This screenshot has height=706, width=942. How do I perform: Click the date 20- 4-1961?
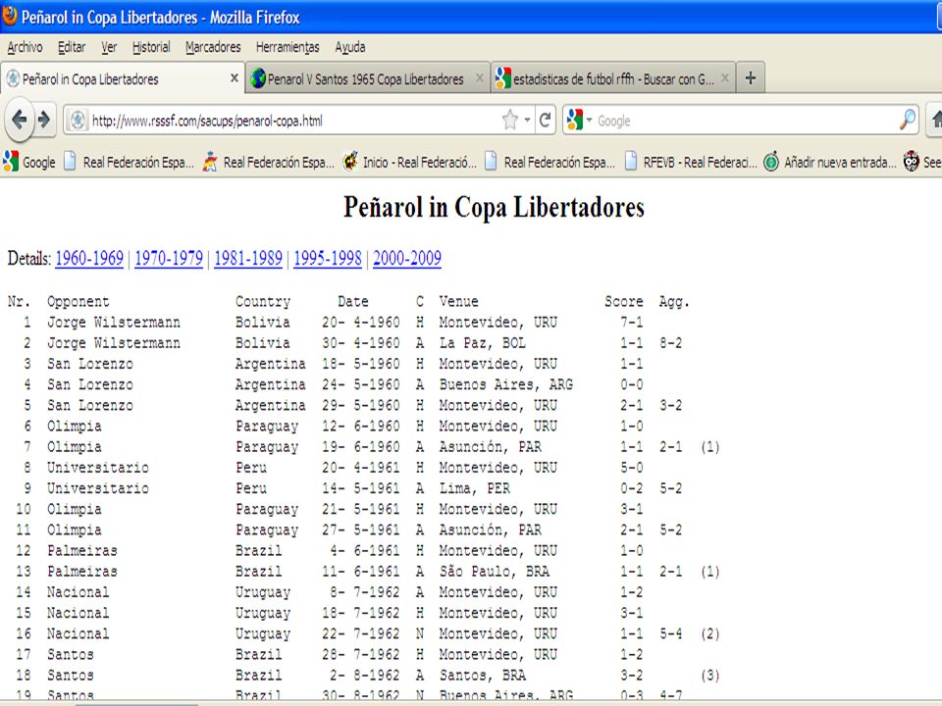(x=360, y=468)
